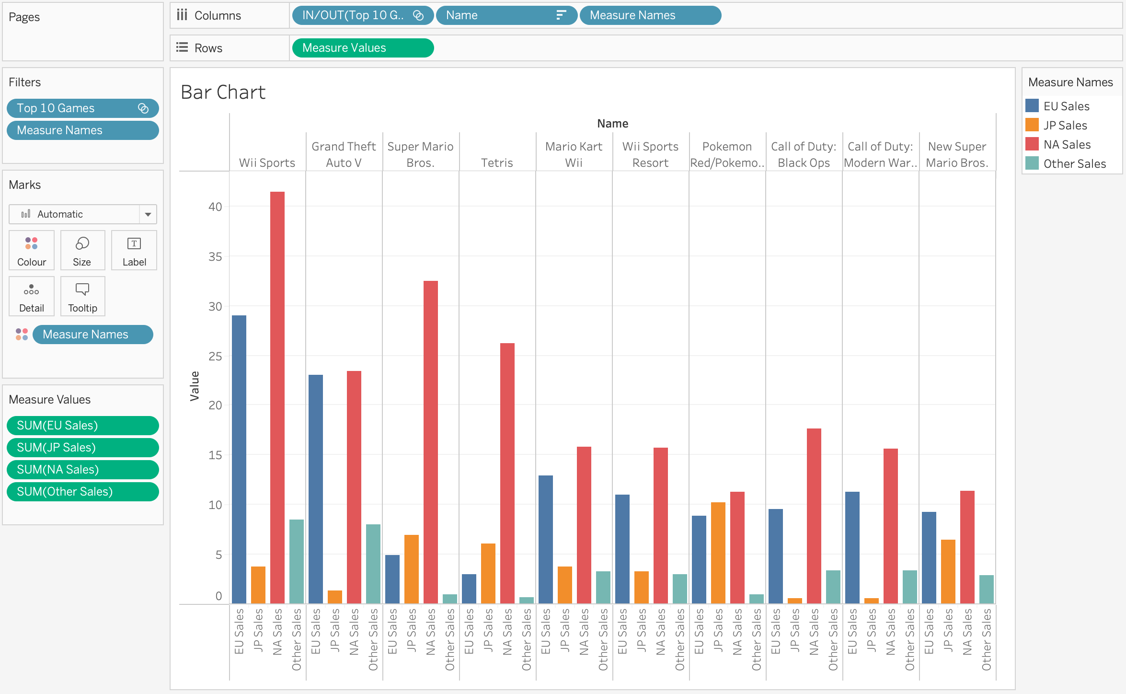
Task: Click the Value axis label
Action: tap(195, 386)
